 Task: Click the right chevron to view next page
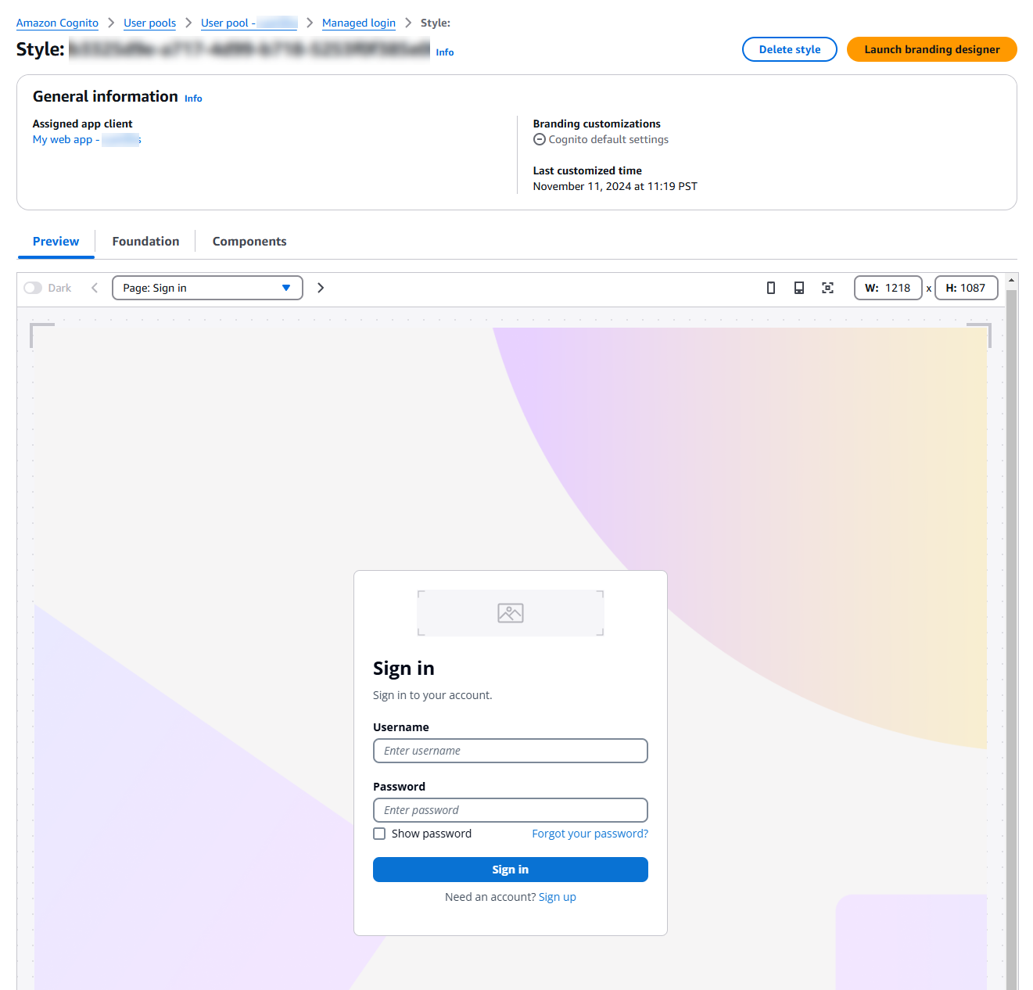click(x=321, y=288)
